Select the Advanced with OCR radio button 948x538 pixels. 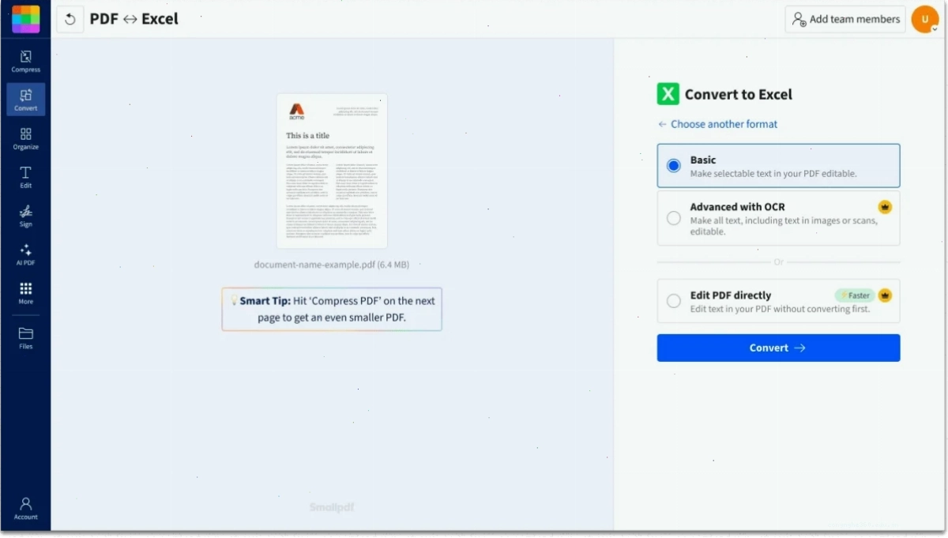coord(674,218)
